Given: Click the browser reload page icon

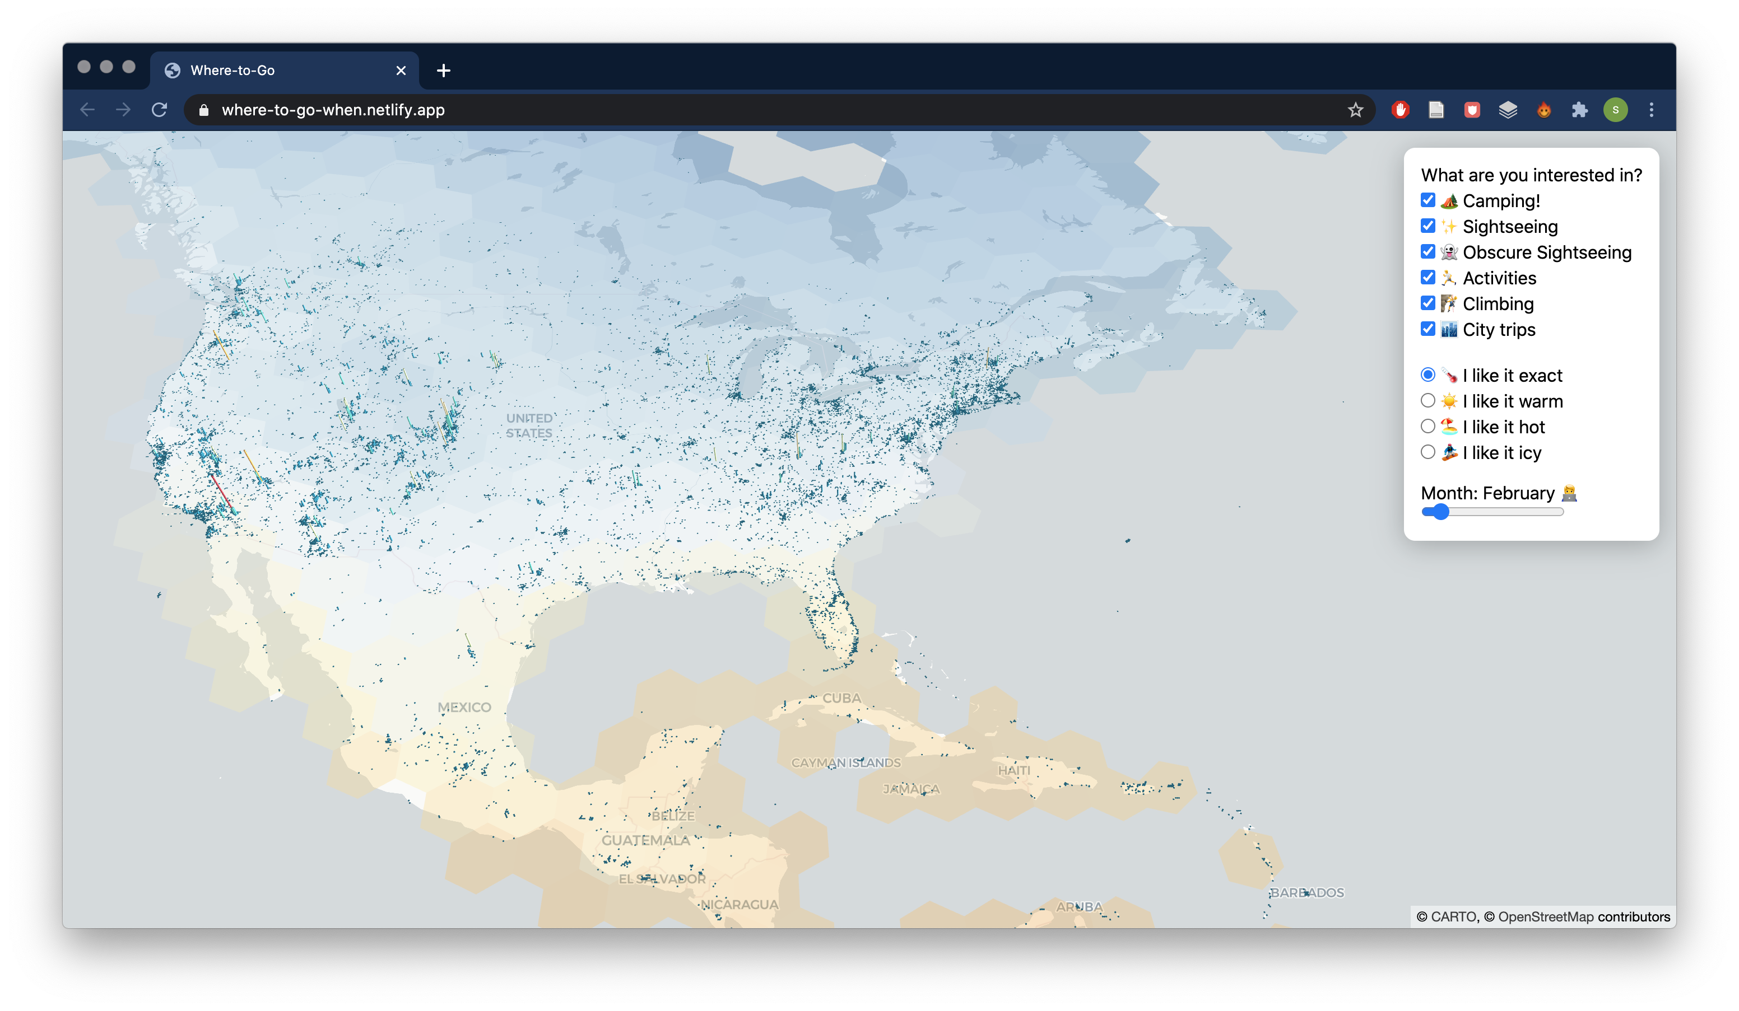Looking at the screenshot, I should click(x=160, y=110).
